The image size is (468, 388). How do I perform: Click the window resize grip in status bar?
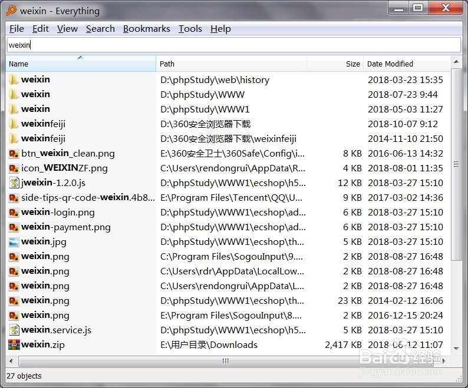click(x=458, y=378)
